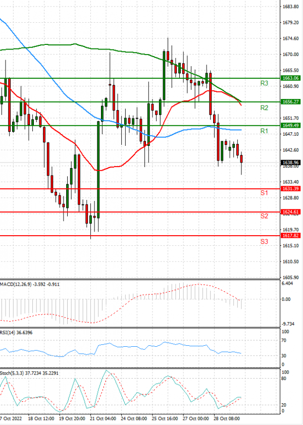Click the Stochastic scale value 80
303x425 pixels.
pos(284,379)
